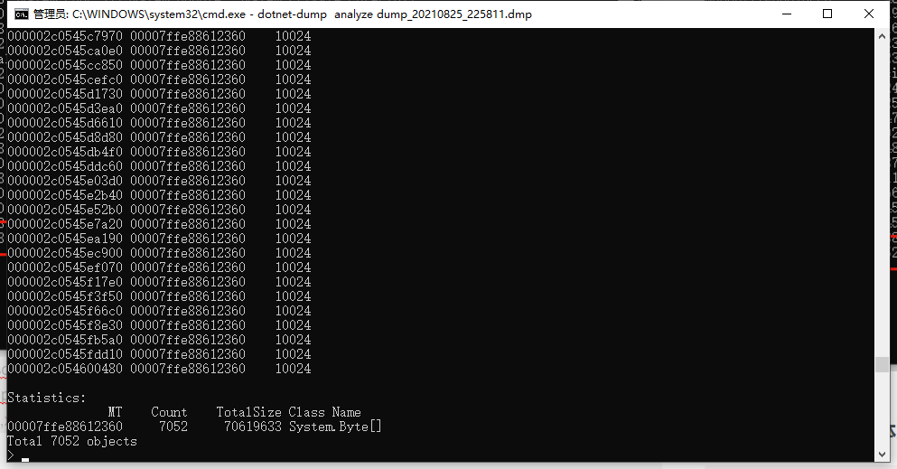This screenshot has height=469, width=897.
Task: Select address 000002c0545d1730
Action: click(x=65, y=94)
